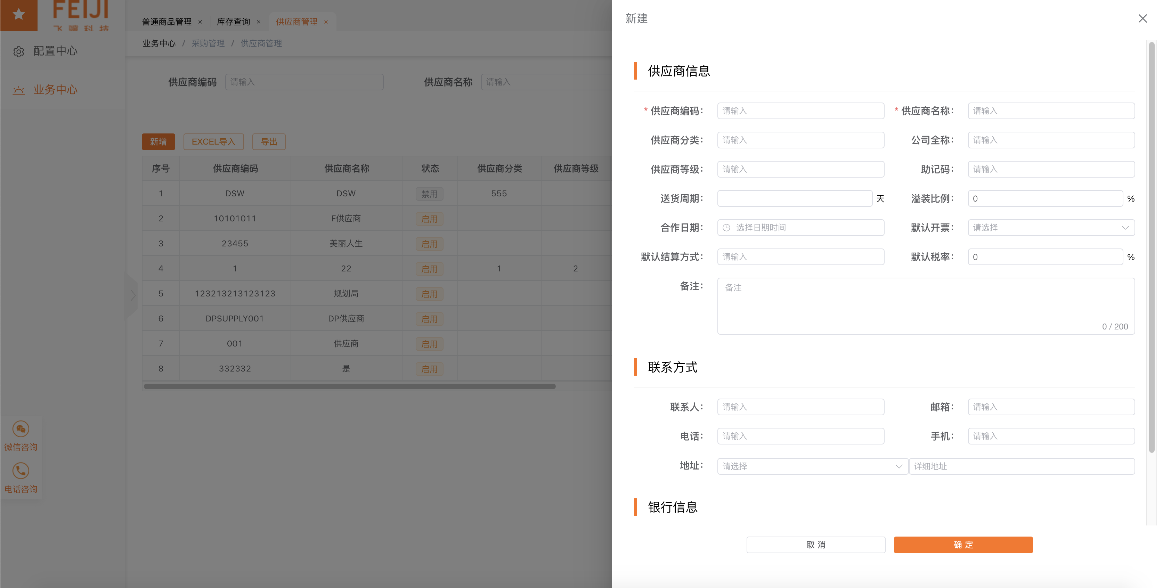Screen dimensions: 1163x588
Task: Click the 邮箱 input
Action: click(1051, 407)
